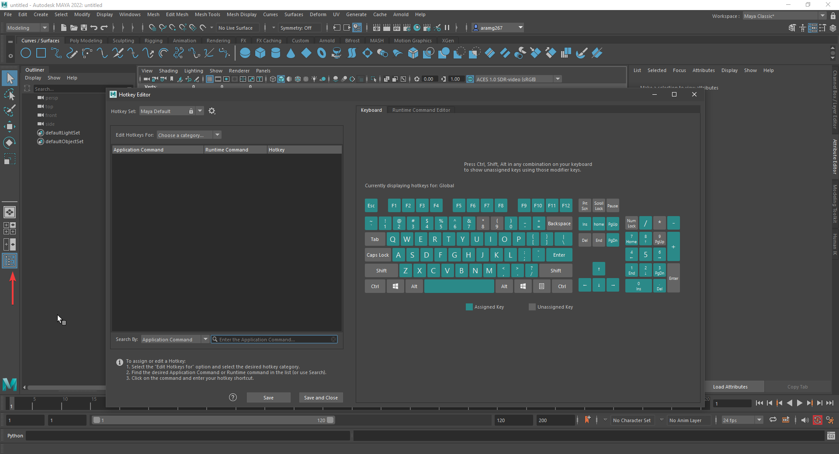Image resolution: width=839 pixels, height=454 pixels.
Task: Activate the Lasso Select tool
Action: point(10,95)
